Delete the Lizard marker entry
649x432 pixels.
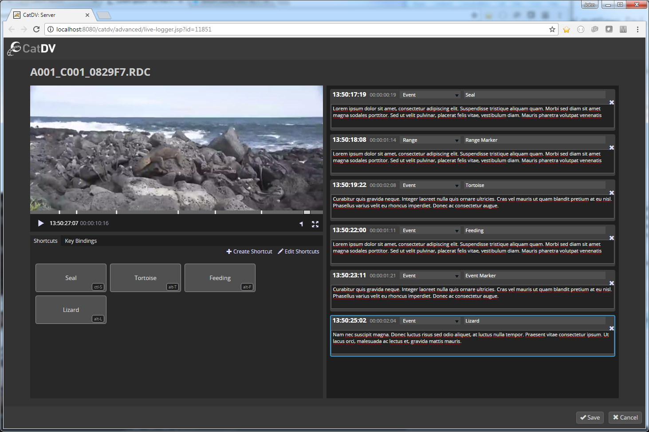(x=611, y=328)
